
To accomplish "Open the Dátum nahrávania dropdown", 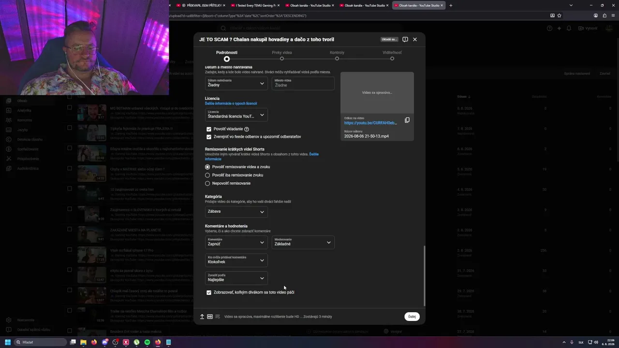I will (x=236, y=83).
